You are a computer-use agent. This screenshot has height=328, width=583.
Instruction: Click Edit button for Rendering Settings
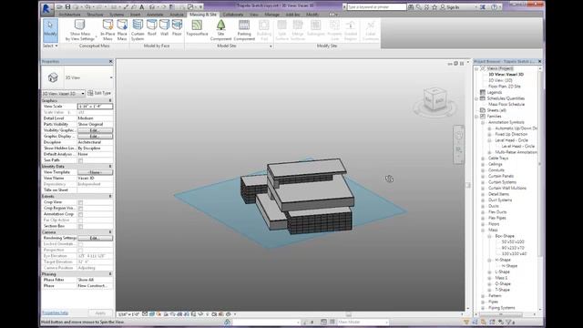point(95,238)
